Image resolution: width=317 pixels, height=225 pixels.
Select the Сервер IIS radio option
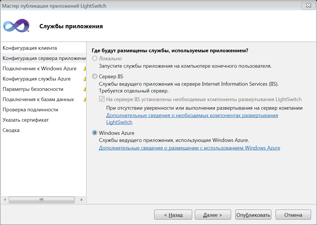tap(95, 77)
